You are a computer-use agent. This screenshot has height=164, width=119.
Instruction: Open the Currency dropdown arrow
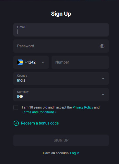103,95
